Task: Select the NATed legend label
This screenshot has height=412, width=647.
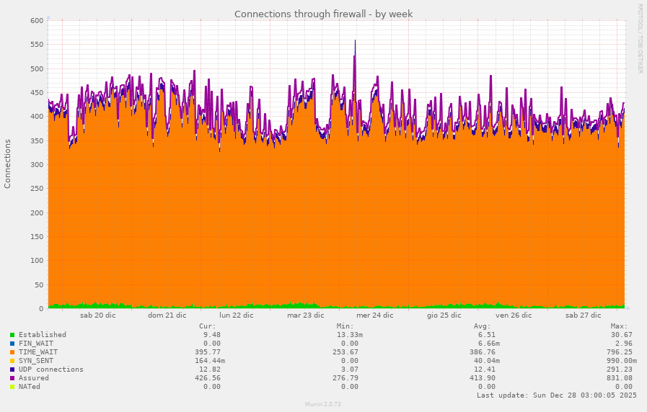Action: 30,387
